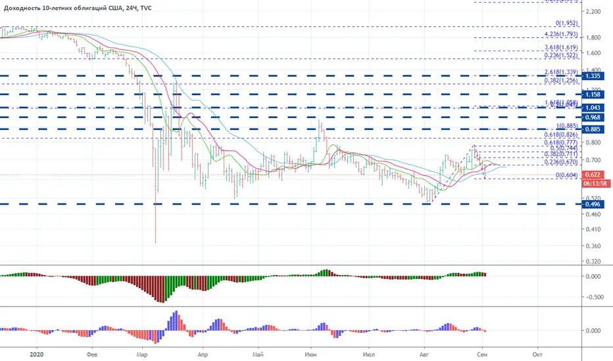Select the Fibonacci label 0(1.952)
This screenshot has height=361, width=613.
click(566, 24)
